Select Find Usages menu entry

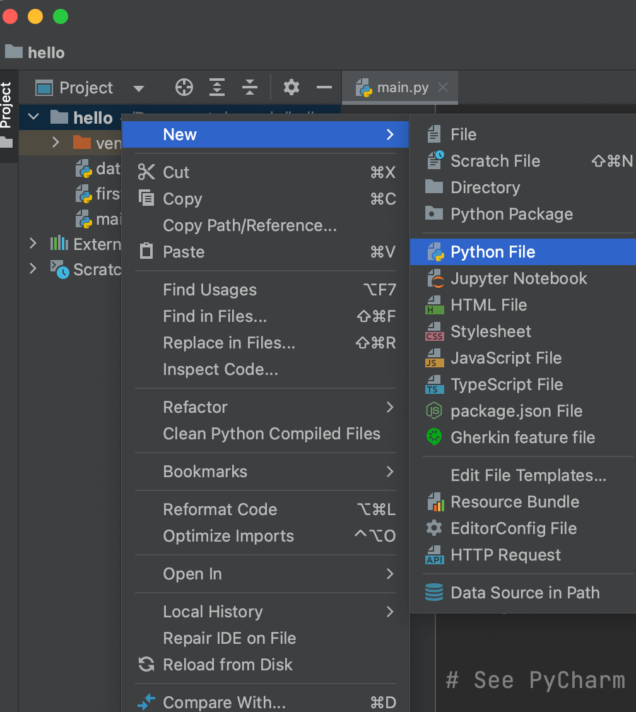pos(266,290)
